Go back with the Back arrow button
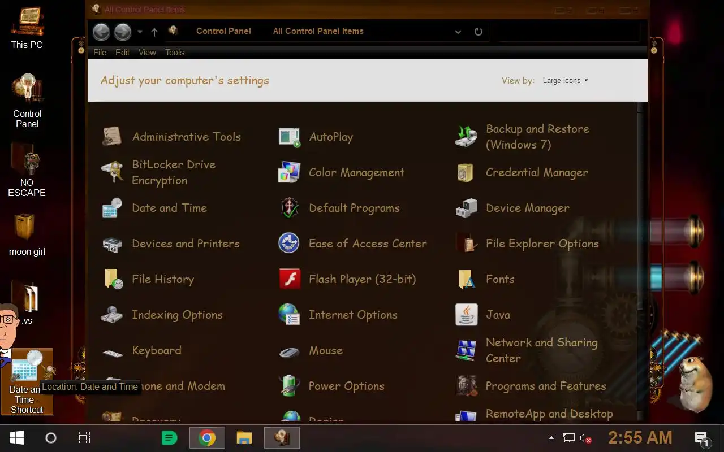Image resolution: width=724 pixels, height=452 pixels. click(101, 32)
